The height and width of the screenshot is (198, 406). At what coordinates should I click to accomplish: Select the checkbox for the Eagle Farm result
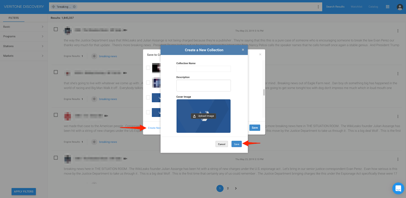coord(56,72)
